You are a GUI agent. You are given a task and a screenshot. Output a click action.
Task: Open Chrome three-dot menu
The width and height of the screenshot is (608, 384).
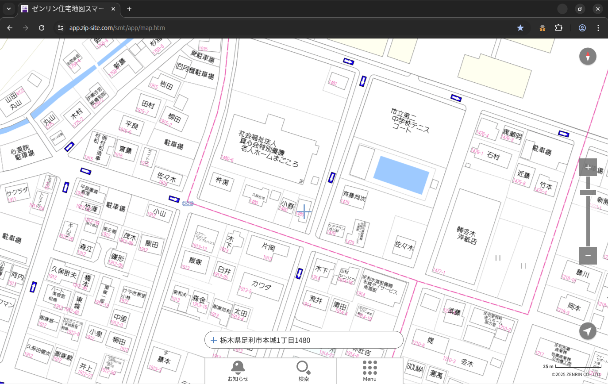tap(598, 28)
